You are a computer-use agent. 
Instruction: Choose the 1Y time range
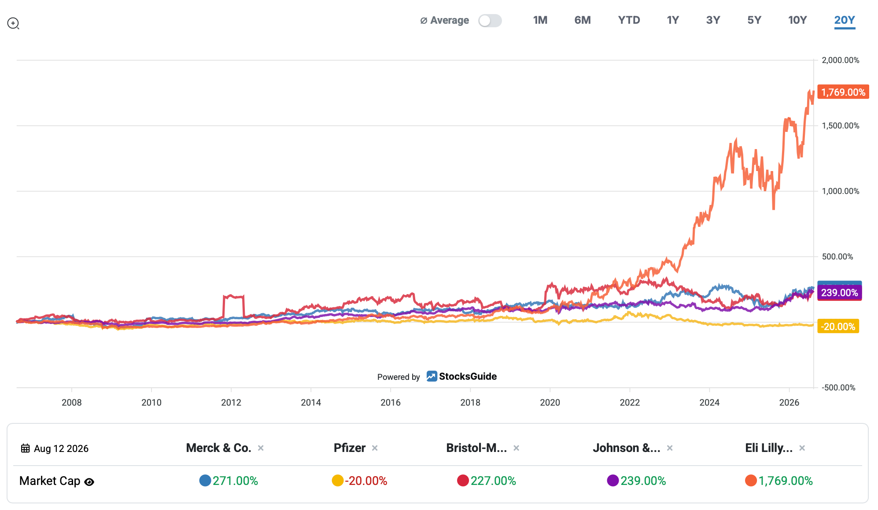(673, 20)
